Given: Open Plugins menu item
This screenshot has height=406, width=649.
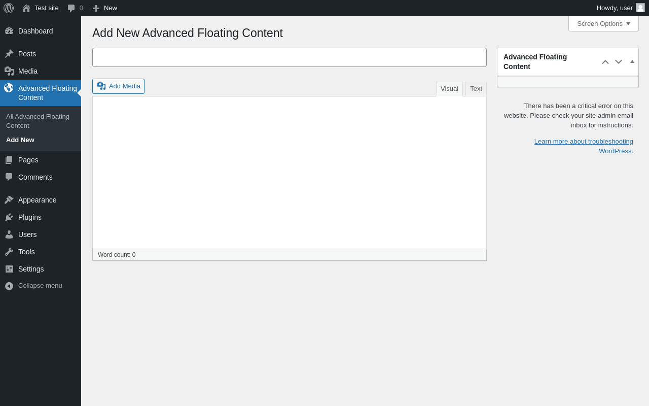Looking at the screenshot, I should click(x=41, y=217).
